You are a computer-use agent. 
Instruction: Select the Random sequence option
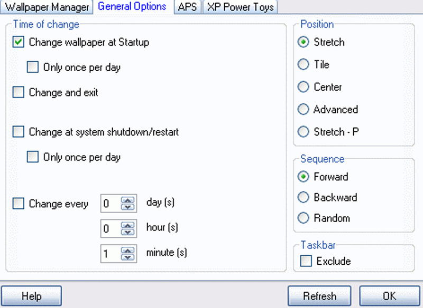pyautogui.click(x=303, y=218)
